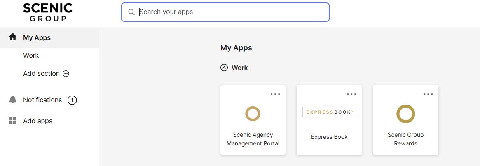Open the Express Book app label

click(x=329, y=137)
